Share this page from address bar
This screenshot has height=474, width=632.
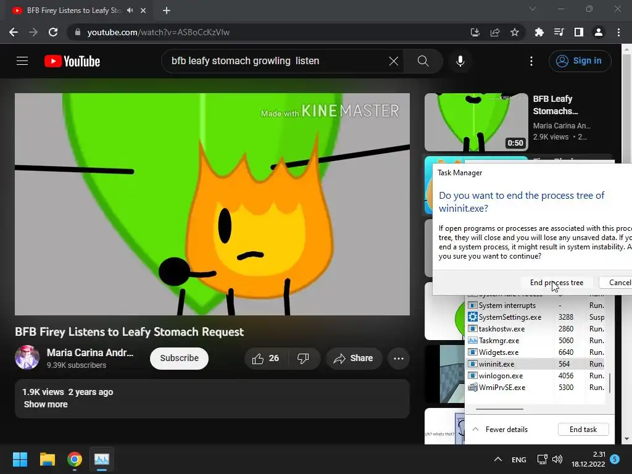(495, 32)
